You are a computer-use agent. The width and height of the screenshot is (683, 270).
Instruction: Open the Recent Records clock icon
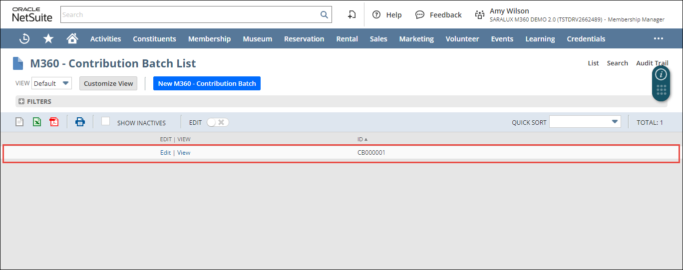pyautogui.click(x=24, y=39)
